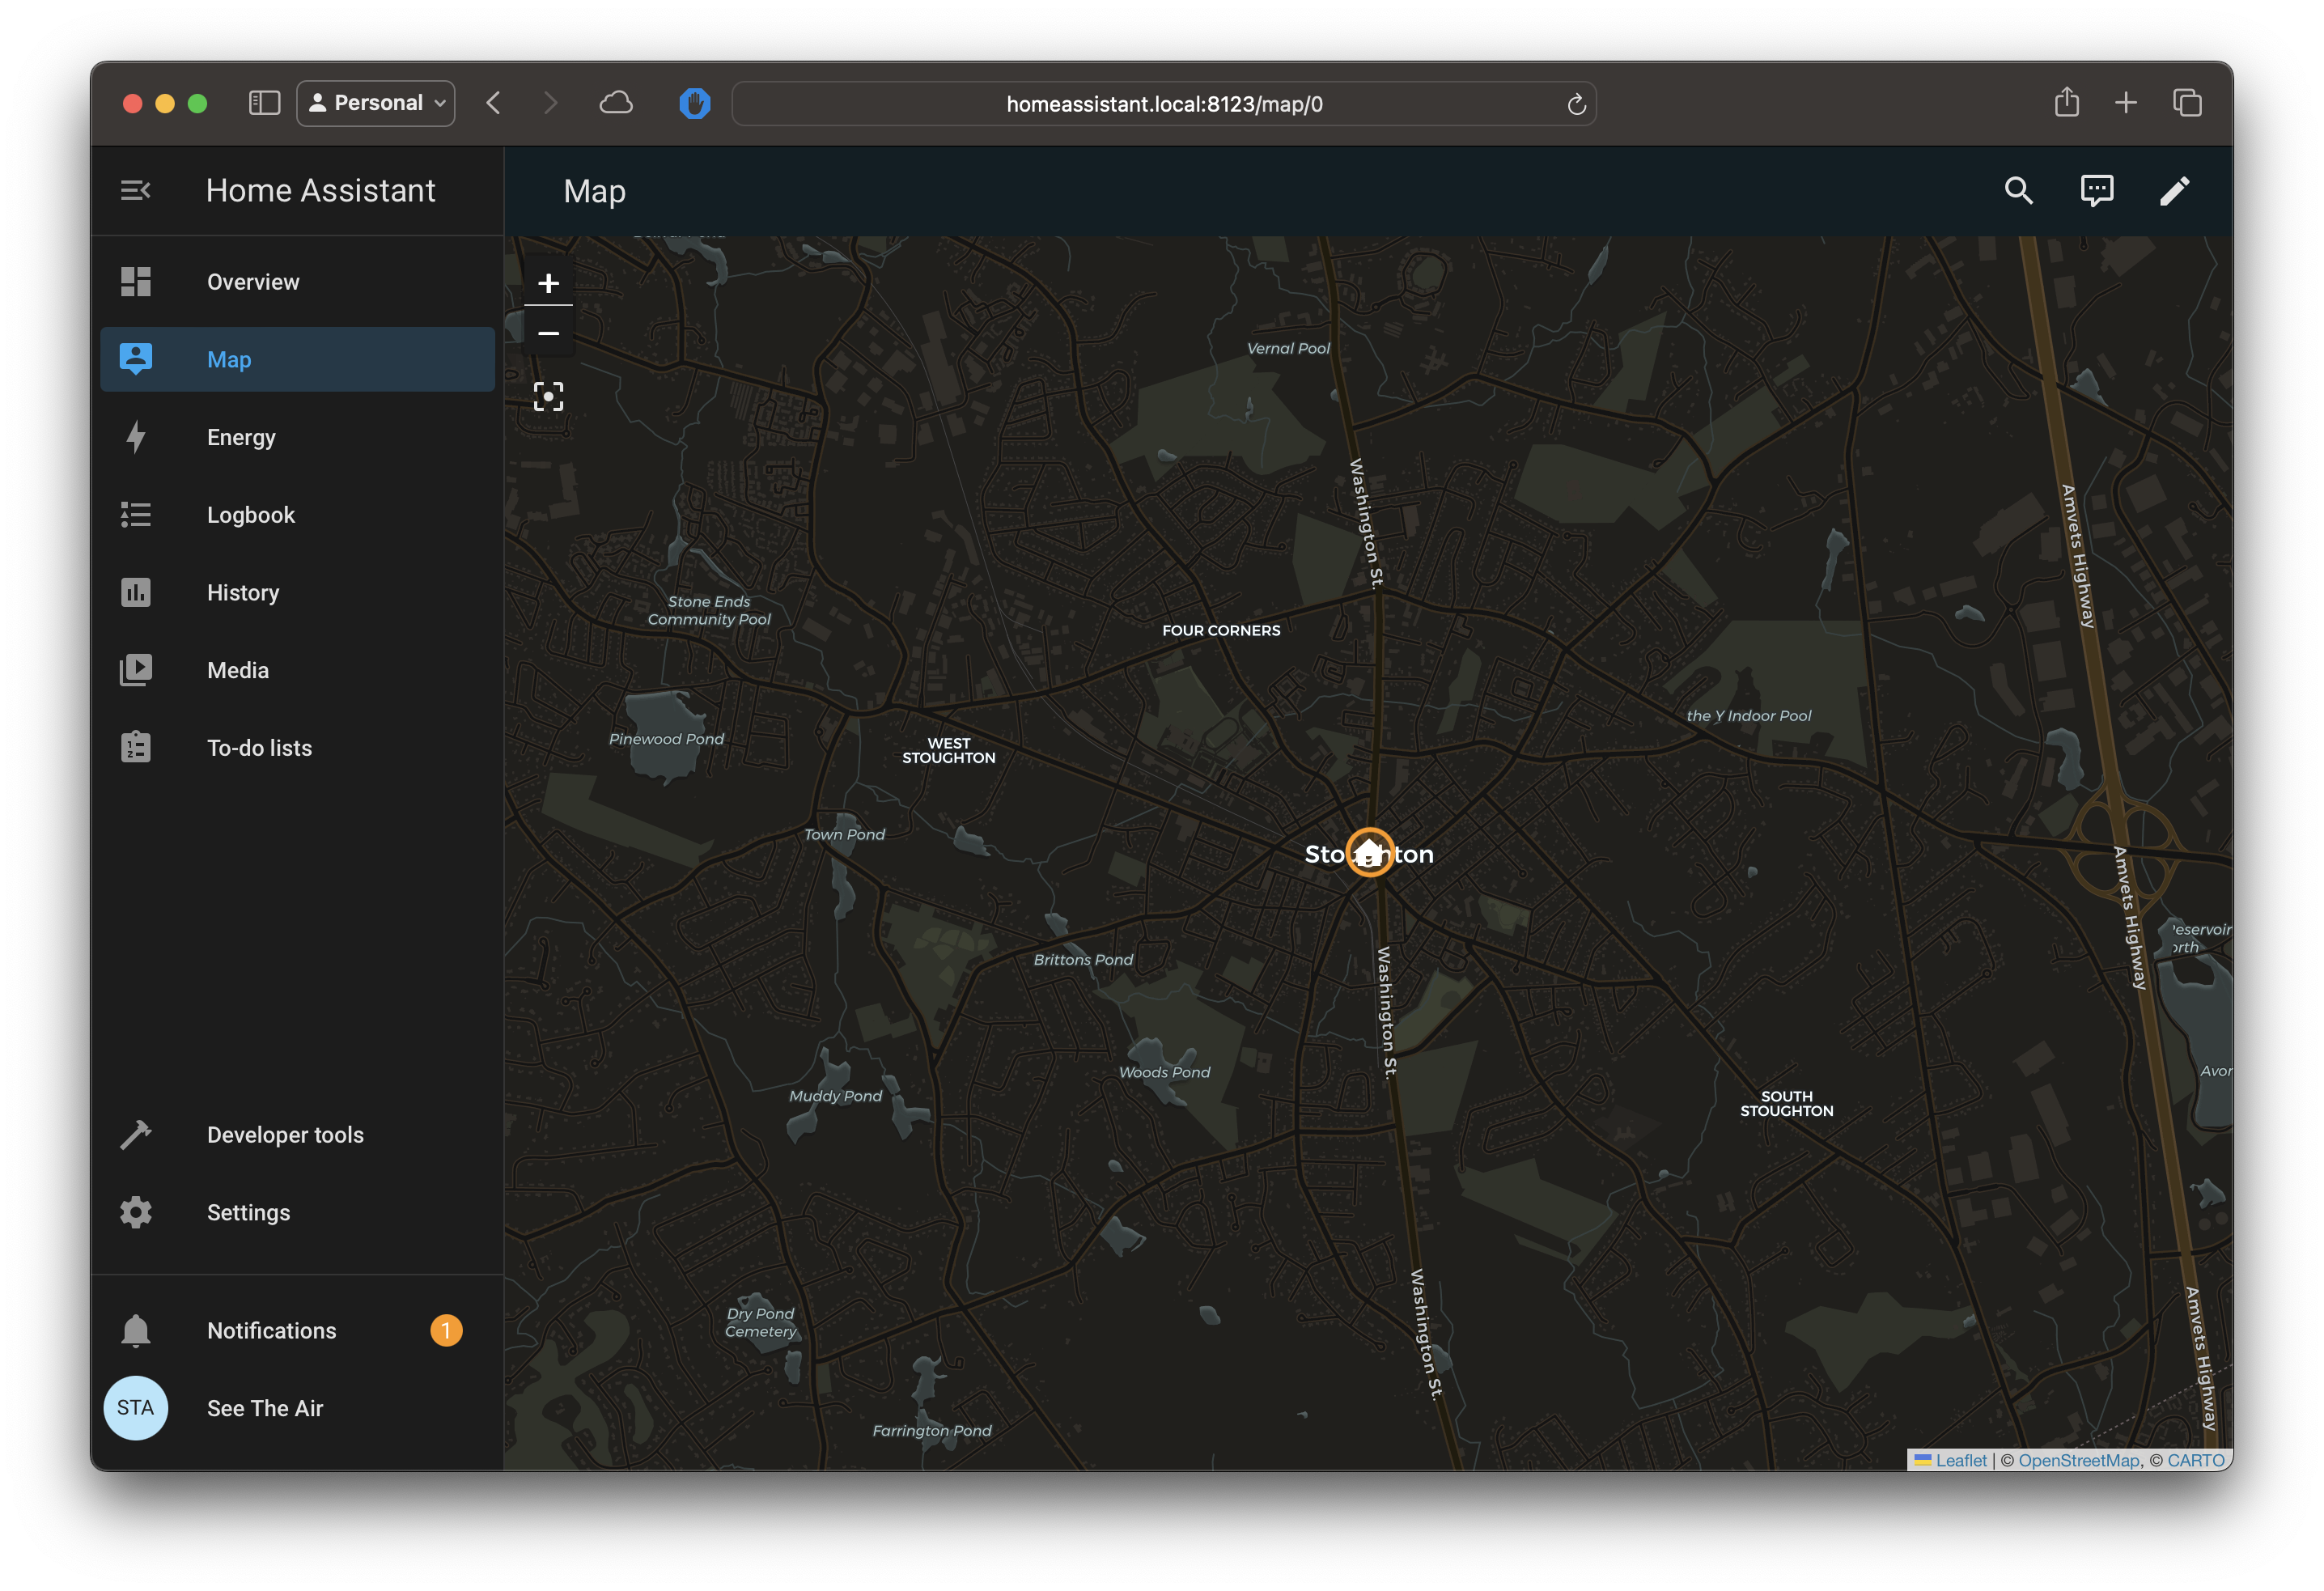Open the Assist chat icon

click(2096, 190)
